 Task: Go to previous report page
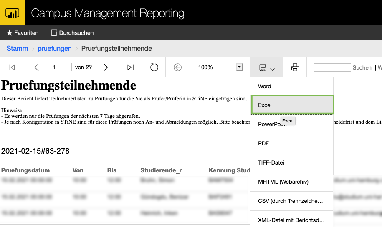(x=37, y=67)
